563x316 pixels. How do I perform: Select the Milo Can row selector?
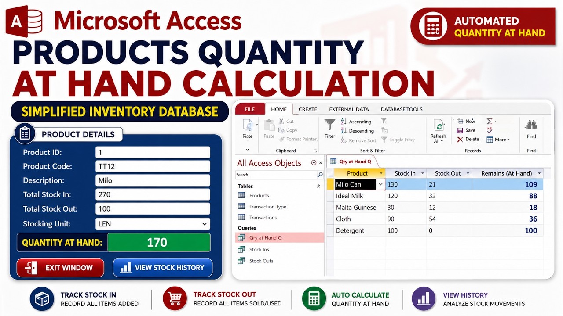[330, 185]
